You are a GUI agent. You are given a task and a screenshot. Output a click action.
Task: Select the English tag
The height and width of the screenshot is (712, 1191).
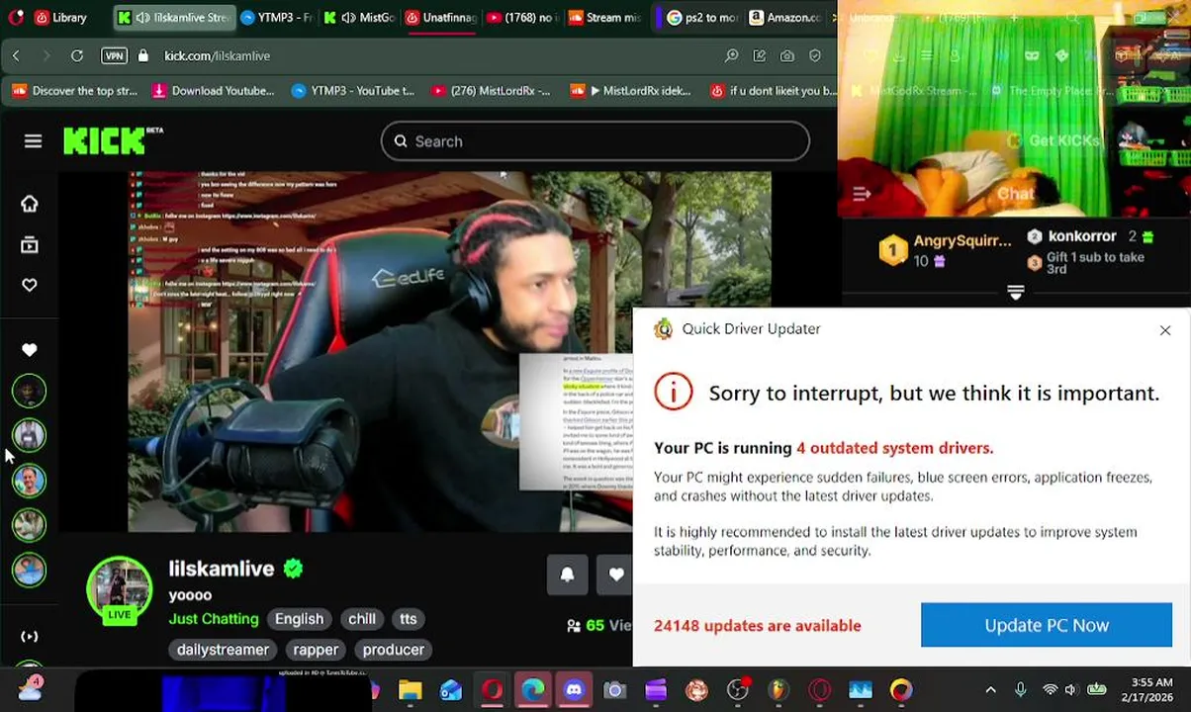299,619
